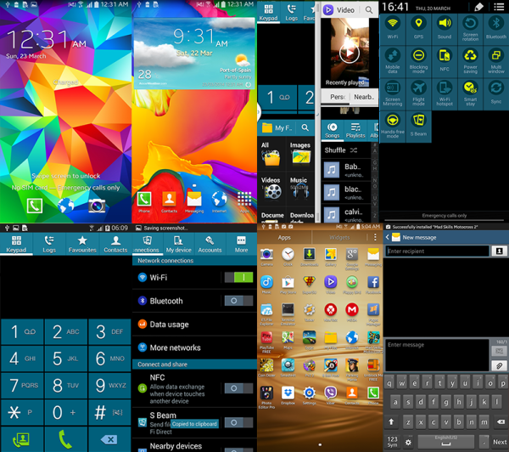
Task: Toggle GPS in the quick settings panel
Action: pos(418,28)
